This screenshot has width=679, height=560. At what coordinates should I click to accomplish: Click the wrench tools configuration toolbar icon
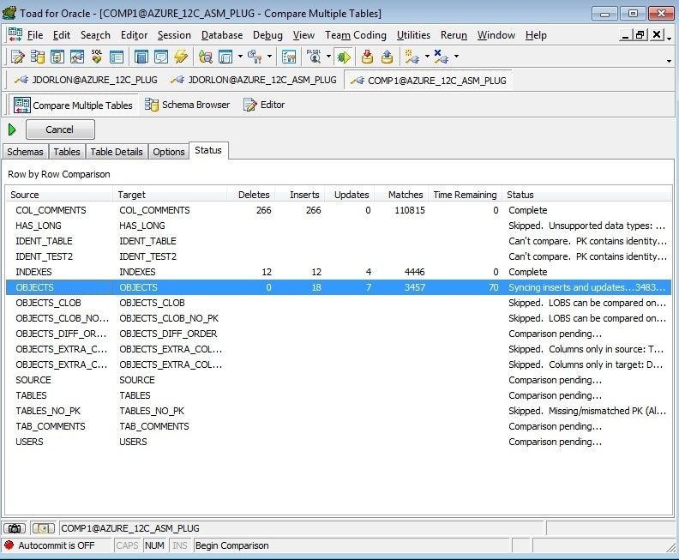255,57
